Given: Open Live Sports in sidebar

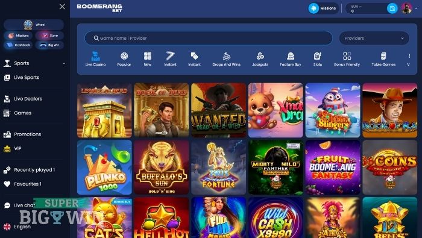Looking at the screenshot, I should (27, 78).
